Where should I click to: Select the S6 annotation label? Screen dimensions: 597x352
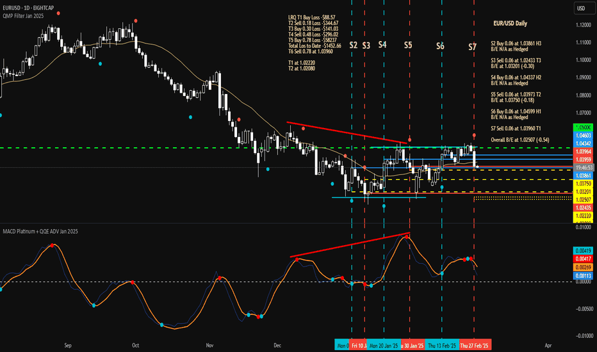click(440, 46)
